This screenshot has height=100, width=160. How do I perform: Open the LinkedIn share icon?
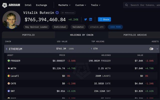[91, 19]
